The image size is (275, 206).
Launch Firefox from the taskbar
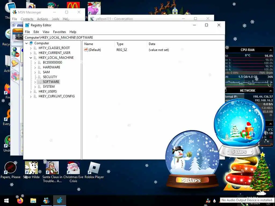click(20, 201)
